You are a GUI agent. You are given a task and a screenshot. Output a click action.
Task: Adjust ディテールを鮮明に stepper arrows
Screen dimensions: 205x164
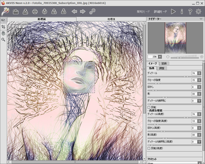click(x=199, y=101)
